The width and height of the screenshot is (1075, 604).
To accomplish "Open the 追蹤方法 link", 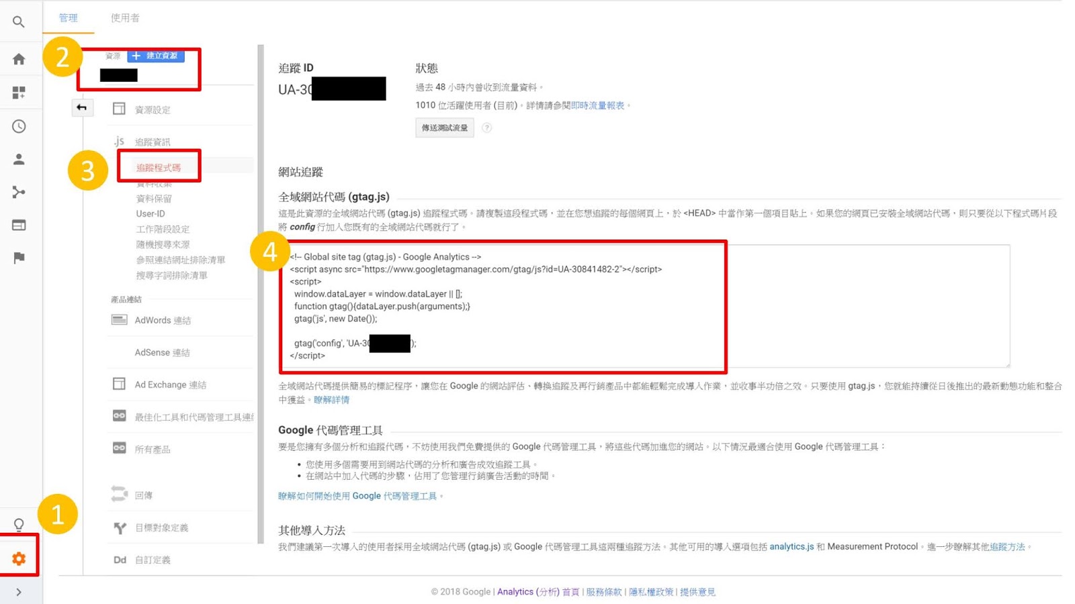I will pyautogui.click(x=1007, y=546).
